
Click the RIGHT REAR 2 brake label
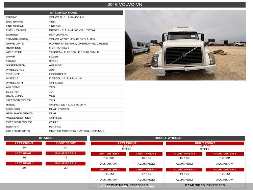(x=66, y=163)
